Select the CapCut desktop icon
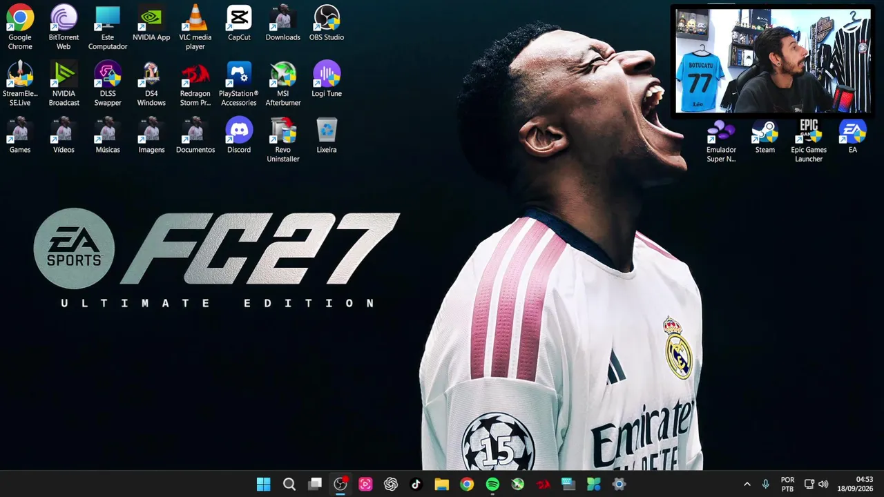The width and height of the screenshot is (884, 497). 239,23
